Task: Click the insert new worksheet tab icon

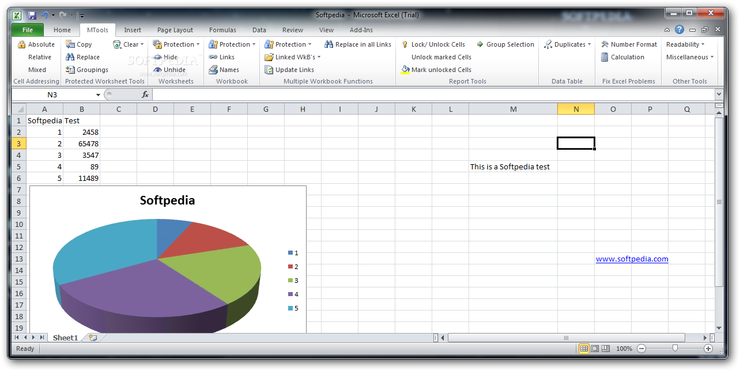Action: click(x=93, y=338)
